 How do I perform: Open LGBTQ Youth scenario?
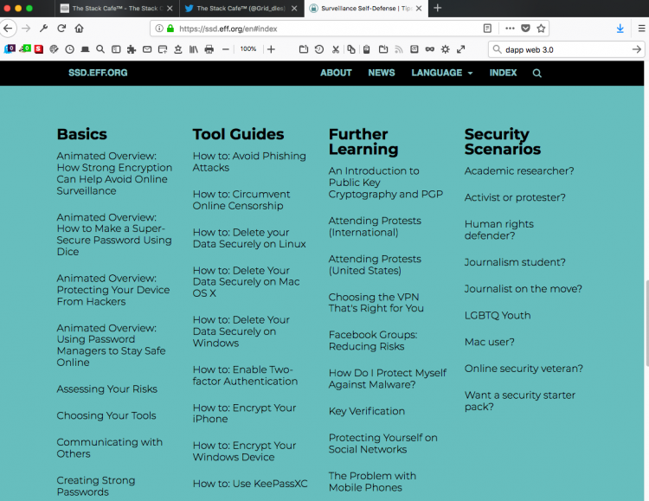coord(498,316)
